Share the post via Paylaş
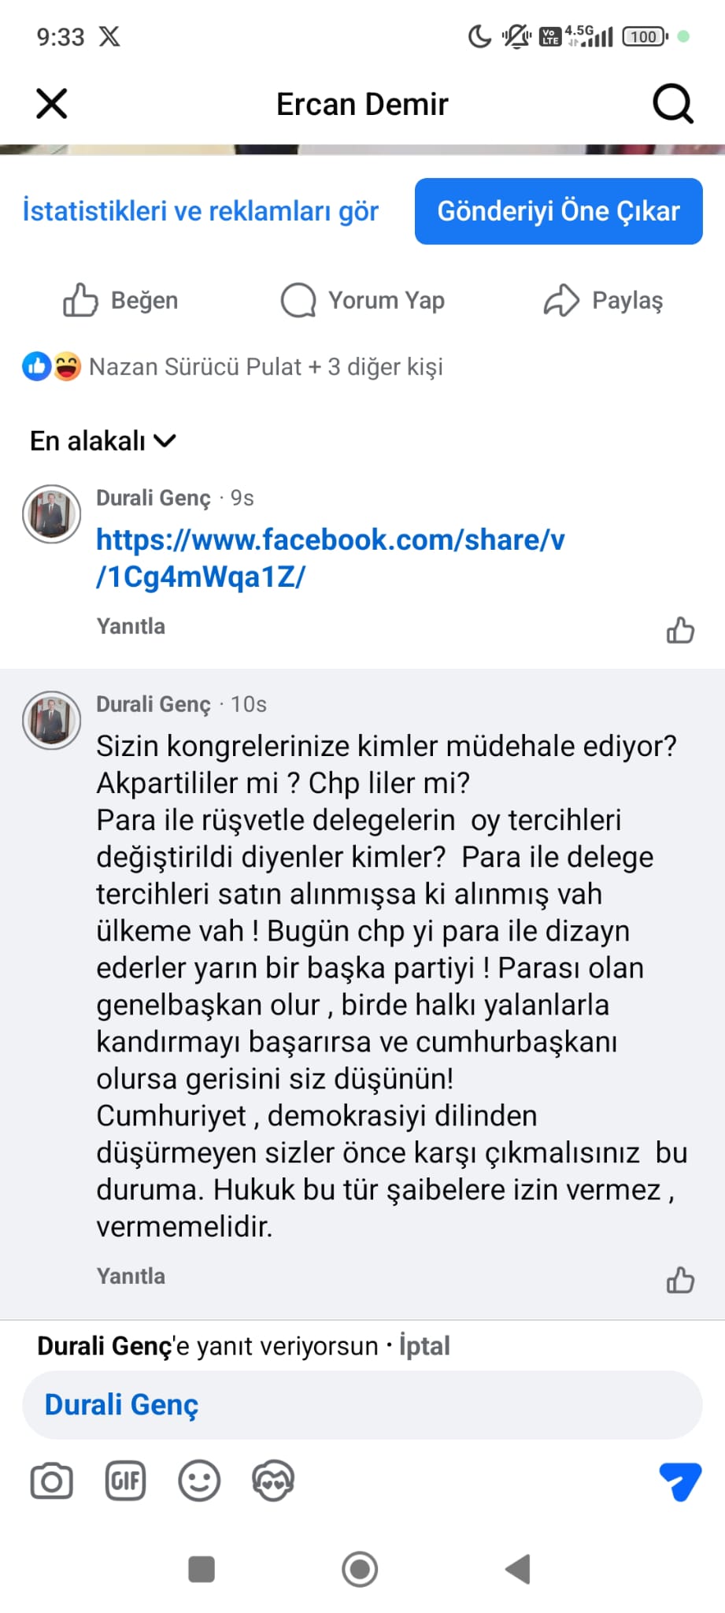Screen dimensions: 725x1613 click(x=603, y=300)
